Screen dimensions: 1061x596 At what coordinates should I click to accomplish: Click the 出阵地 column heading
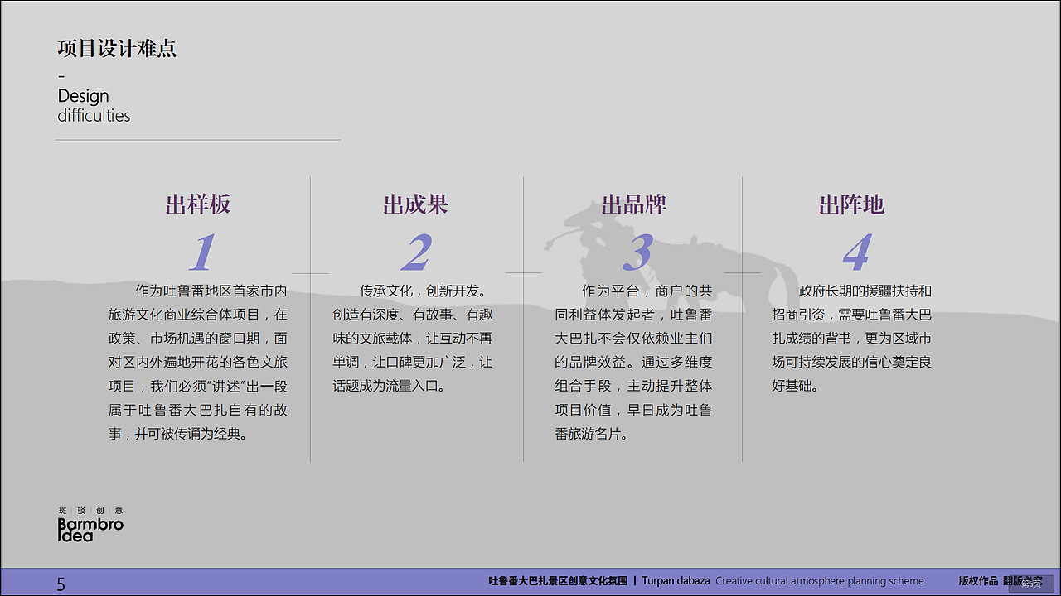[851, 204]
